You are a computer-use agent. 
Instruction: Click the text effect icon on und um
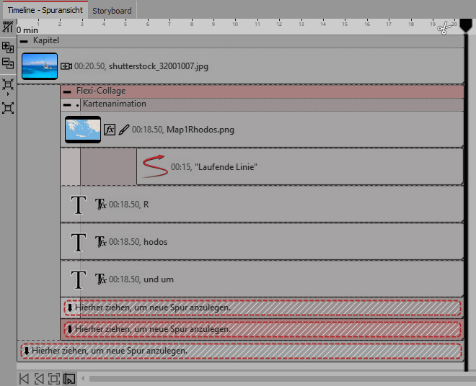point(101,279)
